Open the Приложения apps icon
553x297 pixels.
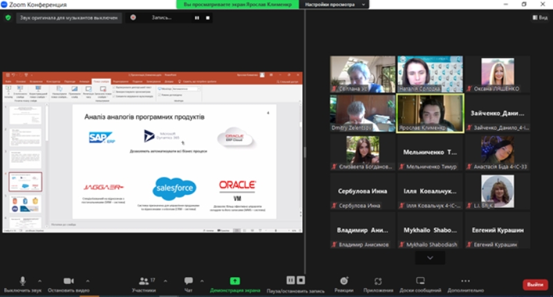[x=378, y=280]
